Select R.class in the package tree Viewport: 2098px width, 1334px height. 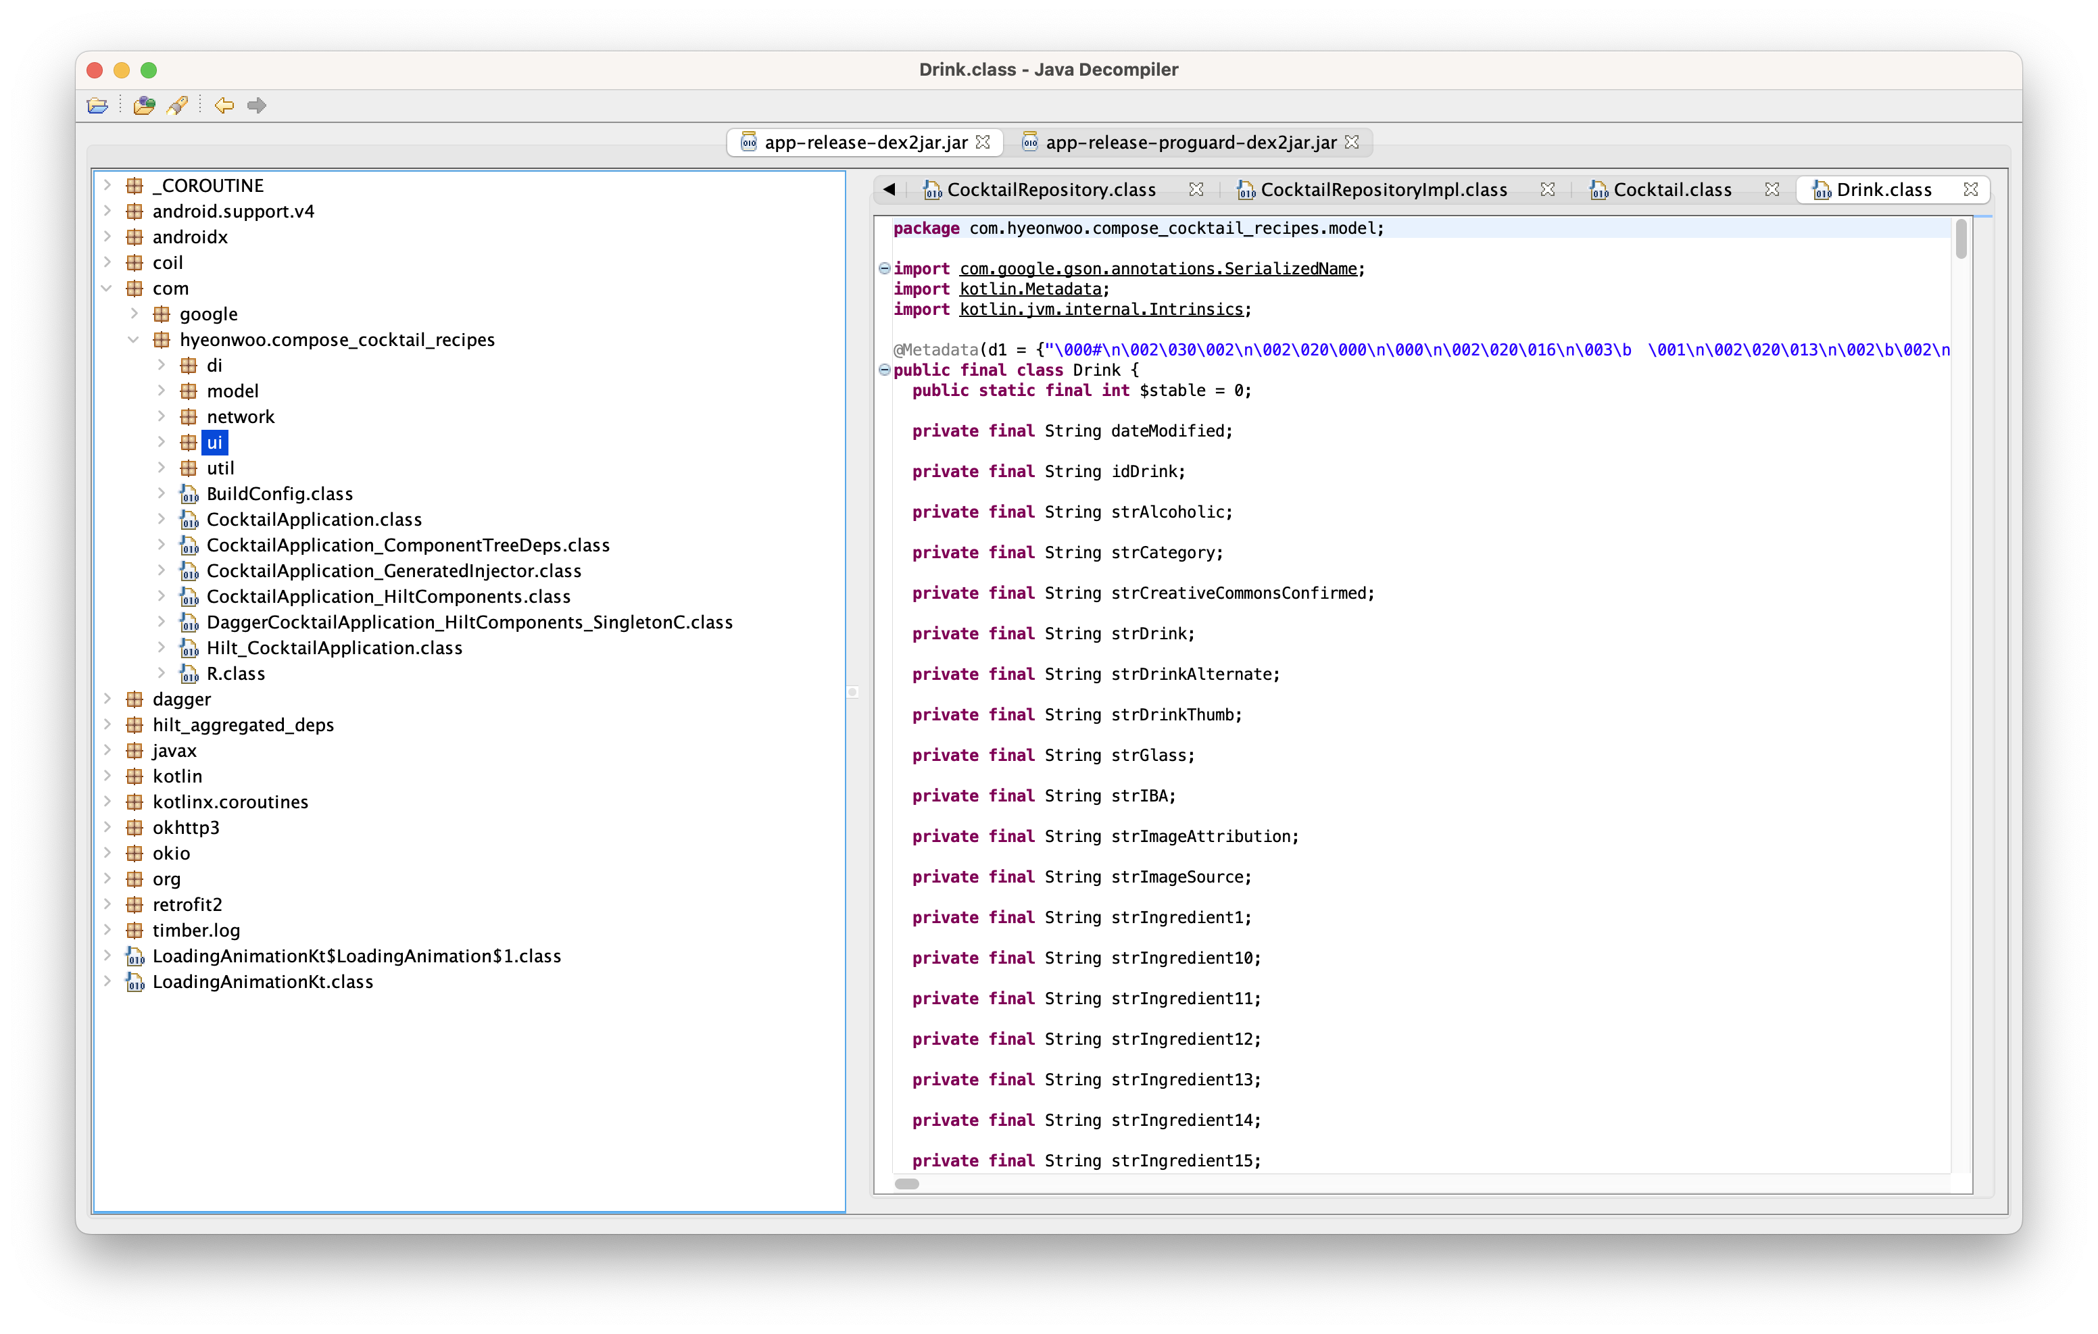click(x=235, y=674)
